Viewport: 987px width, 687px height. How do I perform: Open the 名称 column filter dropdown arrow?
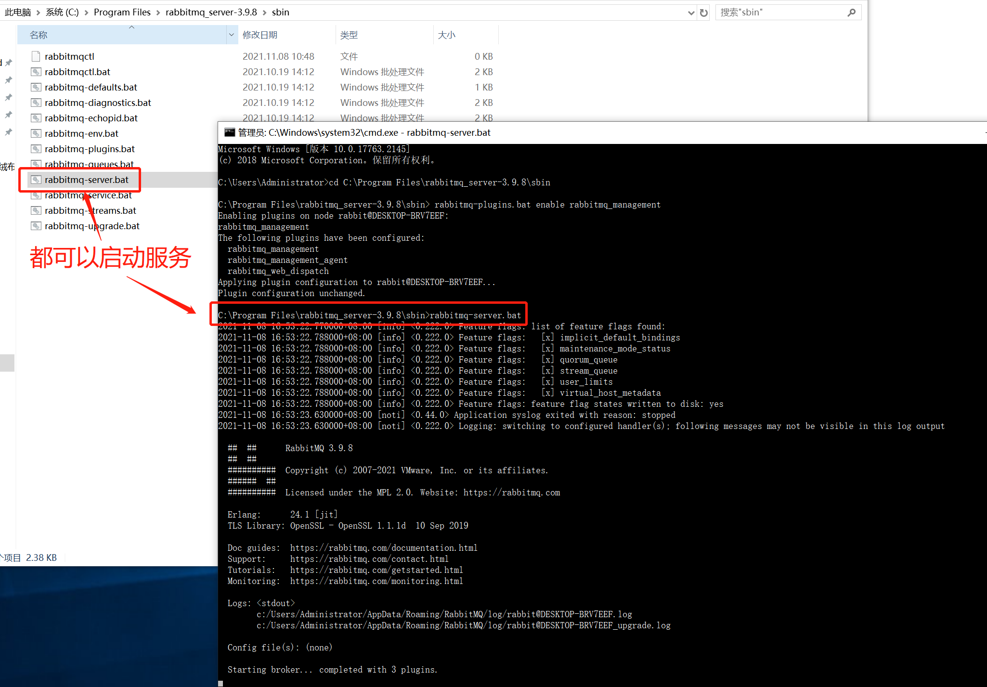point(232,35)
